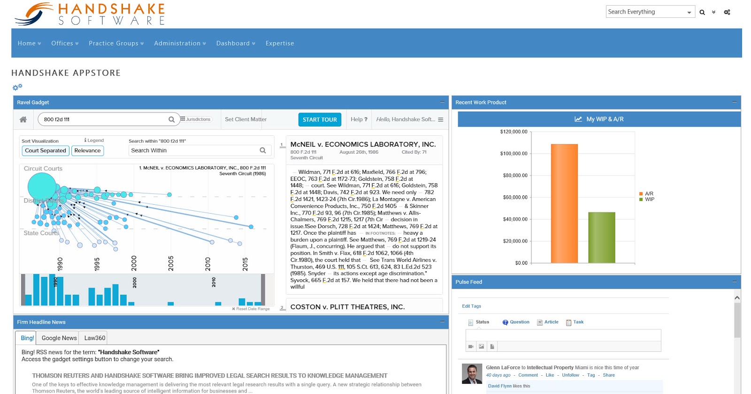Viewport: 751px width, 394px height.
Task: Collapse the Ravel Gadget panel
Action: tap(442, 102)
